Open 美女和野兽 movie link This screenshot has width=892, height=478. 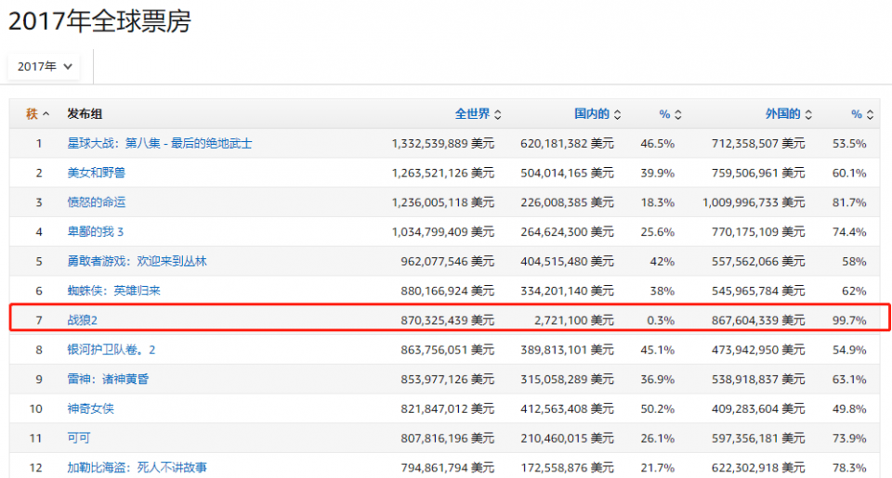tap(98, 173)
